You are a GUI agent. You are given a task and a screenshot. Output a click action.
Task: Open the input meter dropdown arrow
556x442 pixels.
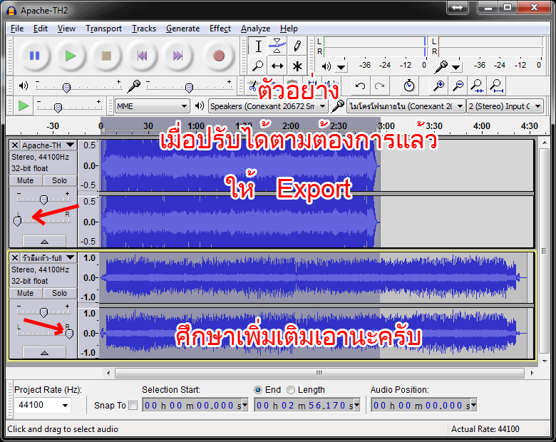point(456,67)
